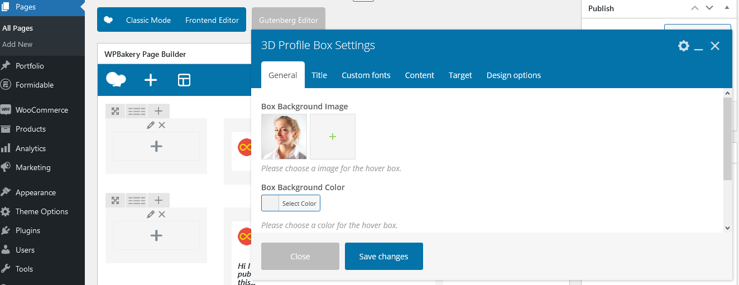Change the first row's column layout icon
739x285 pixels.
tap(137, 111)
